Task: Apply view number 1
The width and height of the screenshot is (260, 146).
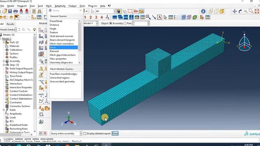Action: [x=85, y=17]
